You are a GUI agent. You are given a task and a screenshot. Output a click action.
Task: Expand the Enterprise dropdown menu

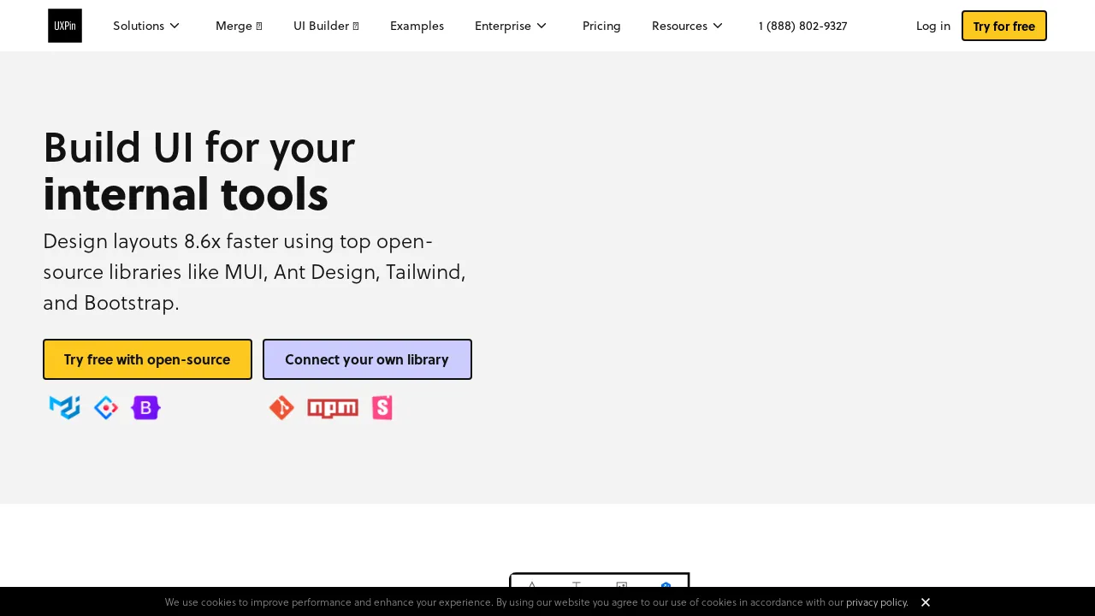tap(511, 26)
